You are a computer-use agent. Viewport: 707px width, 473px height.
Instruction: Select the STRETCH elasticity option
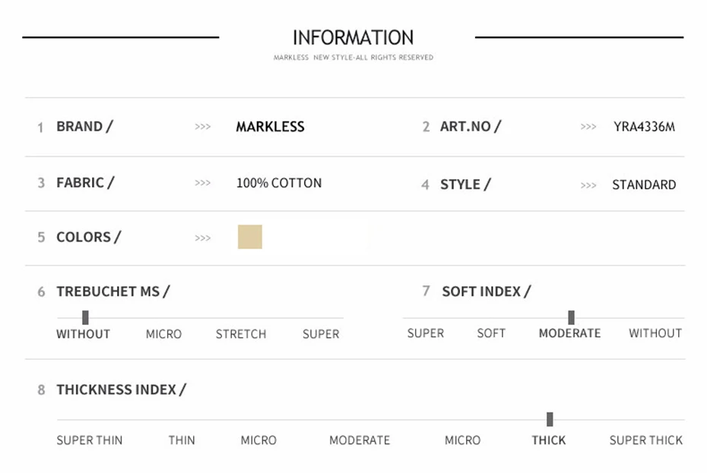point(241,334)
